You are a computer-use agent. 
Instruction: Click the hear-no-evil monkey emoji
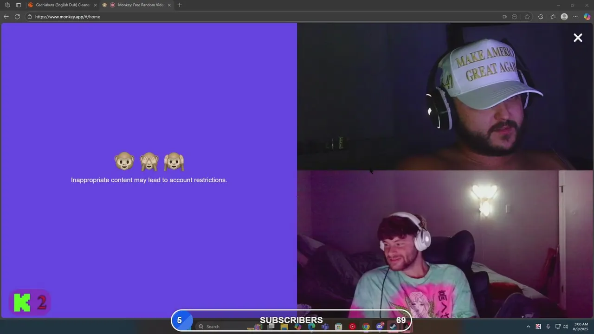tap(174, 161)
